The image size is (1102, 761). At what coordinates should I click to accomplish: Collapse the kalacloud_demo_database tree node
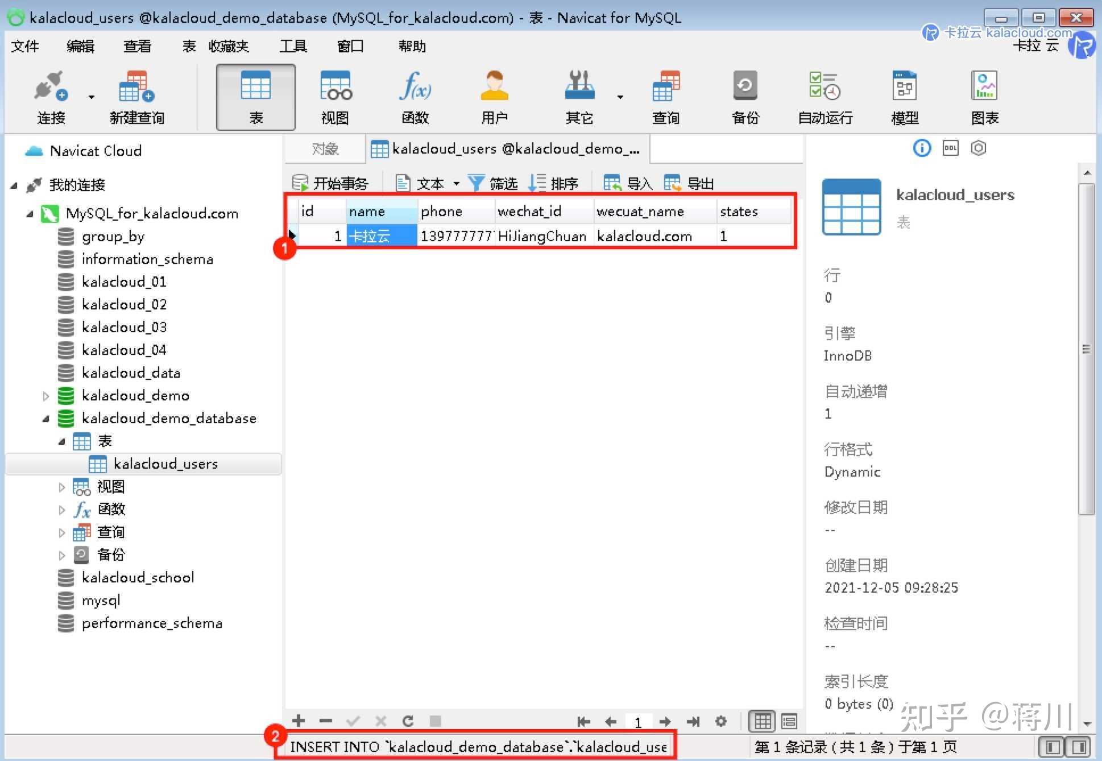pyautogui.click(x=45, y=418)
